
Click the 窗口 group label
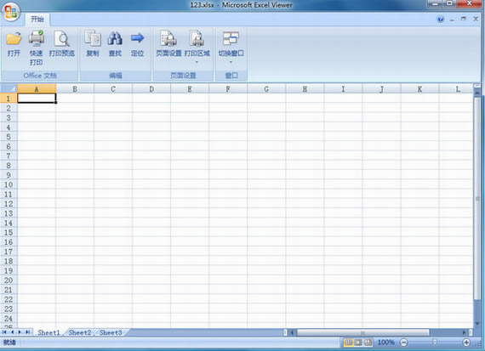point(231,76)
